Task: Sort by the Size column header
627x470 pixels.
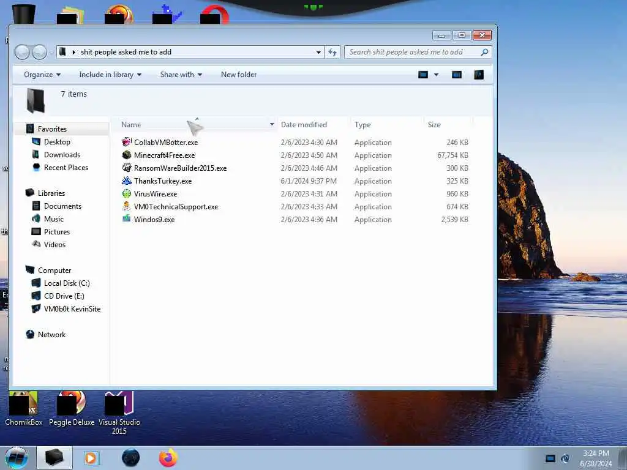Action: [x=434, y=125]
